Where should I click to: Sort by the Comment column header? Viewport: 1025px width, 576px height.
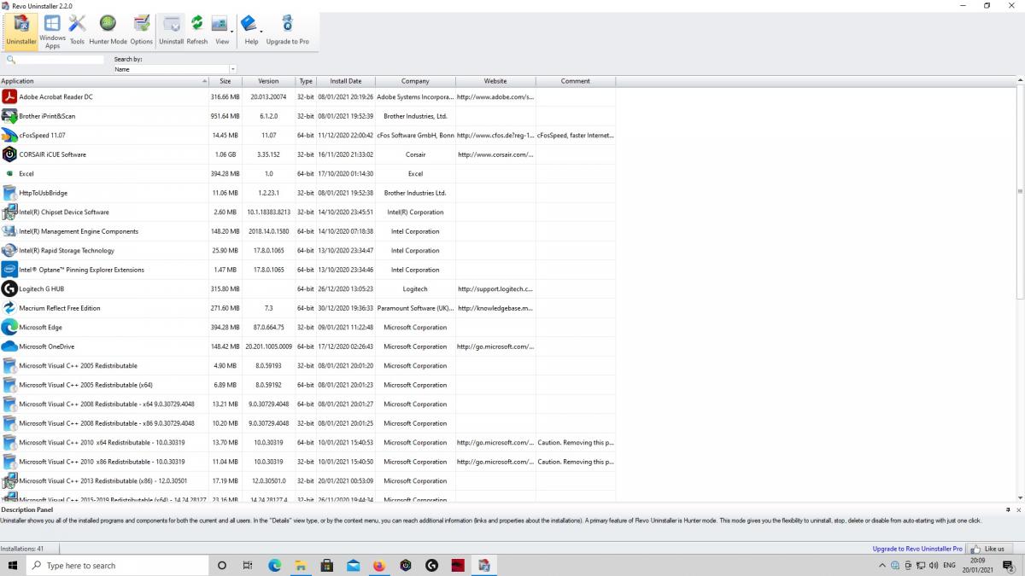(x=576, y=81)
